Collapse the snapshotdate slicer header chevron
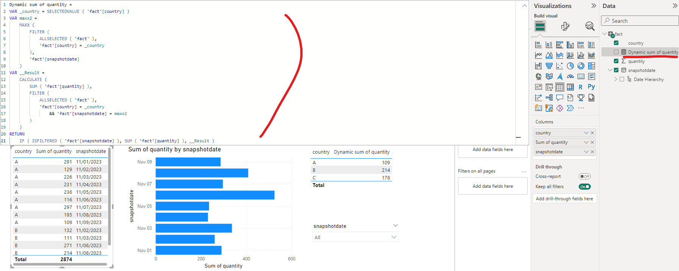Image resolution: width=679 pixels, height=271 pixels. (396, 226)
